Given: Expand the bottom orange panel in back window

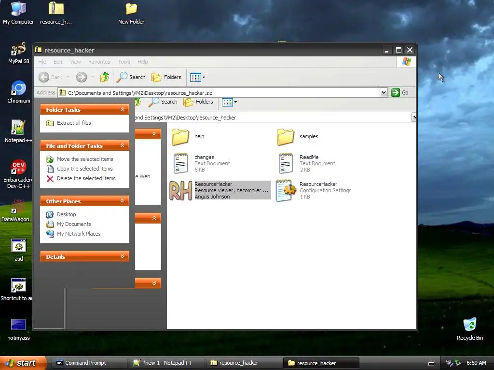Looking at the screenshot, I should pos(154,283).
